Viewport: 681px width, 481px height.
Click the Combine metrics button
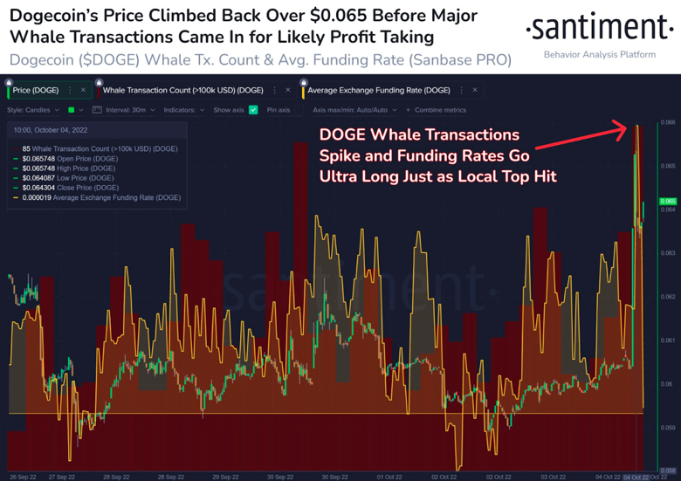[436, 110]
